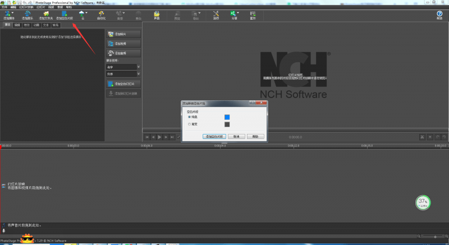Click the 套件 toolbar icon
This screenshot has width=449, height=245.
pos(253,15)
